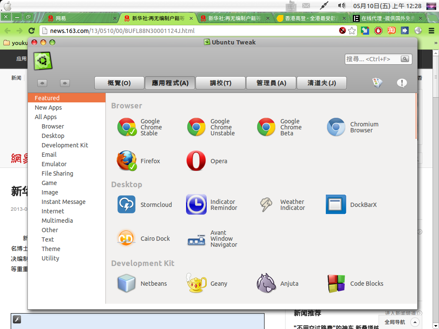Open the Anjuta horse icon
439x329 pixels.
tap(266, 284)
